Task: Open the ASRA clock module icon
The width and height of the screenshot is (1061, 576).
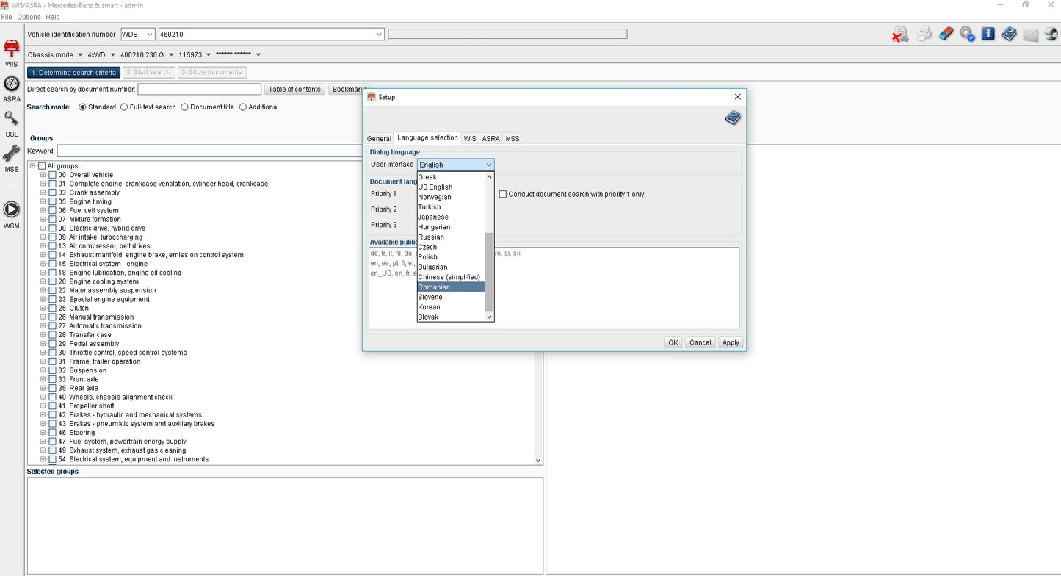Action: (x=11, y=84)
